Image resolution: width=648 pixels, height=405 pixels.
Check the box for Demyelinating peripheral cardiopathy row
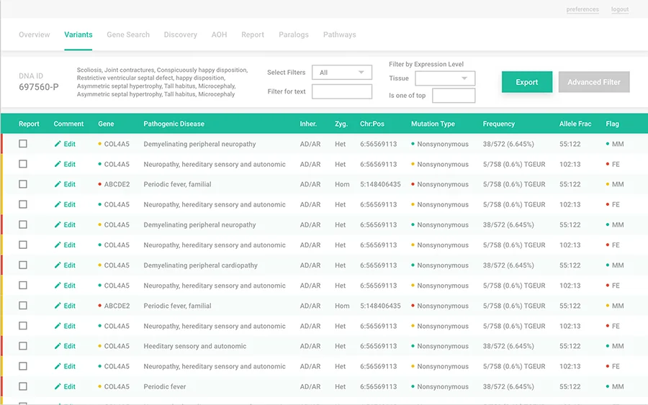23,265
